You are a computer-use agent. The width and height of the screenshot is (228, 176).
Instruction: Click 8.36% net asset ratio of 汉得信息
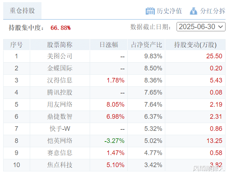coord(153,80)
